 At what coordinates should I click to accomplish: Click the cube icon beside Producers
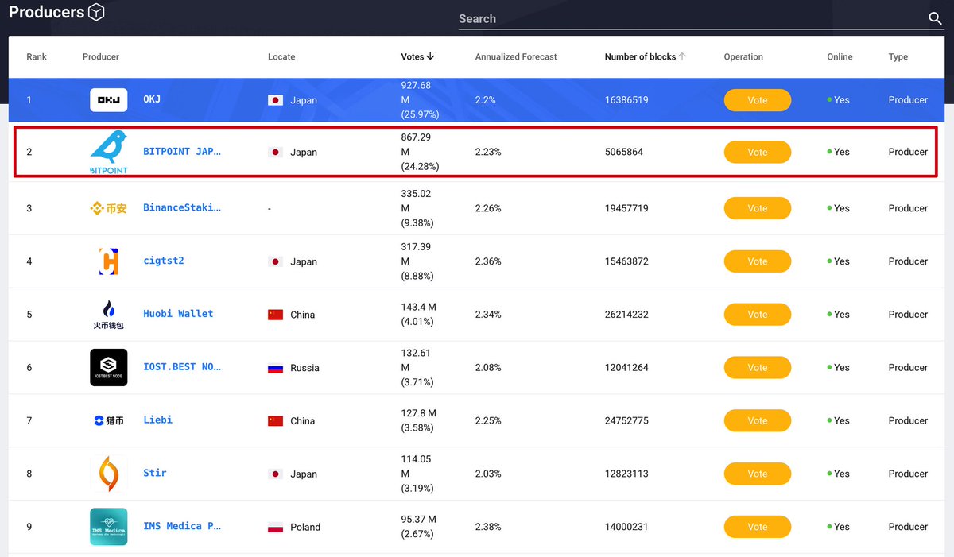click(x=96, y=13)
